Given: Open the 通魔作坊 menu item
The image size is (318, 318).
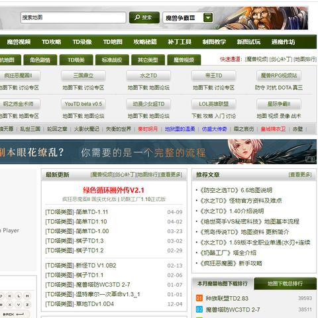Looking at the screenshot, I should (x=283, y=42).
